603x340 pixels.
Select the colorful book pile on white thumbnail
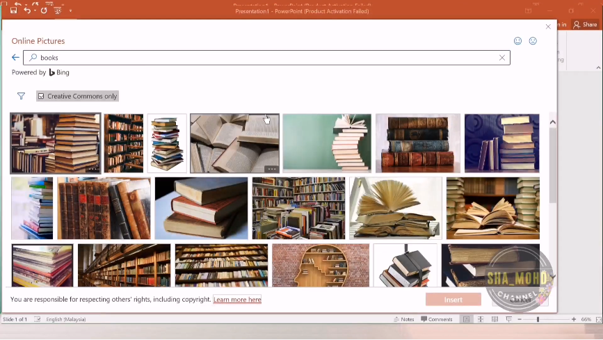167,143
